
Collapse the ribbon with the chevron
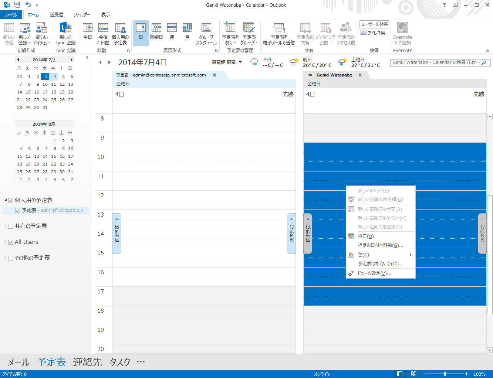coord(487,51)
